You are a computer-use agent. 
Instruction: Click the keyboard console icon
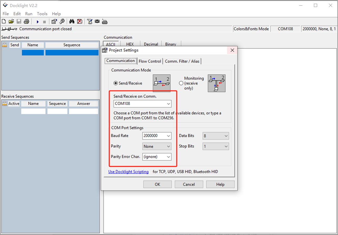104,22
